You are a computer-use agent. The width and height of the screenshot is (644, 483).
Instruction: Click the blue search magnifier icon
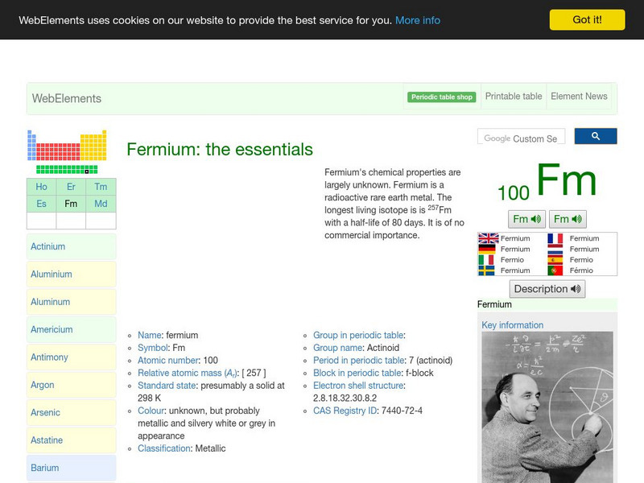coord(596,136)
